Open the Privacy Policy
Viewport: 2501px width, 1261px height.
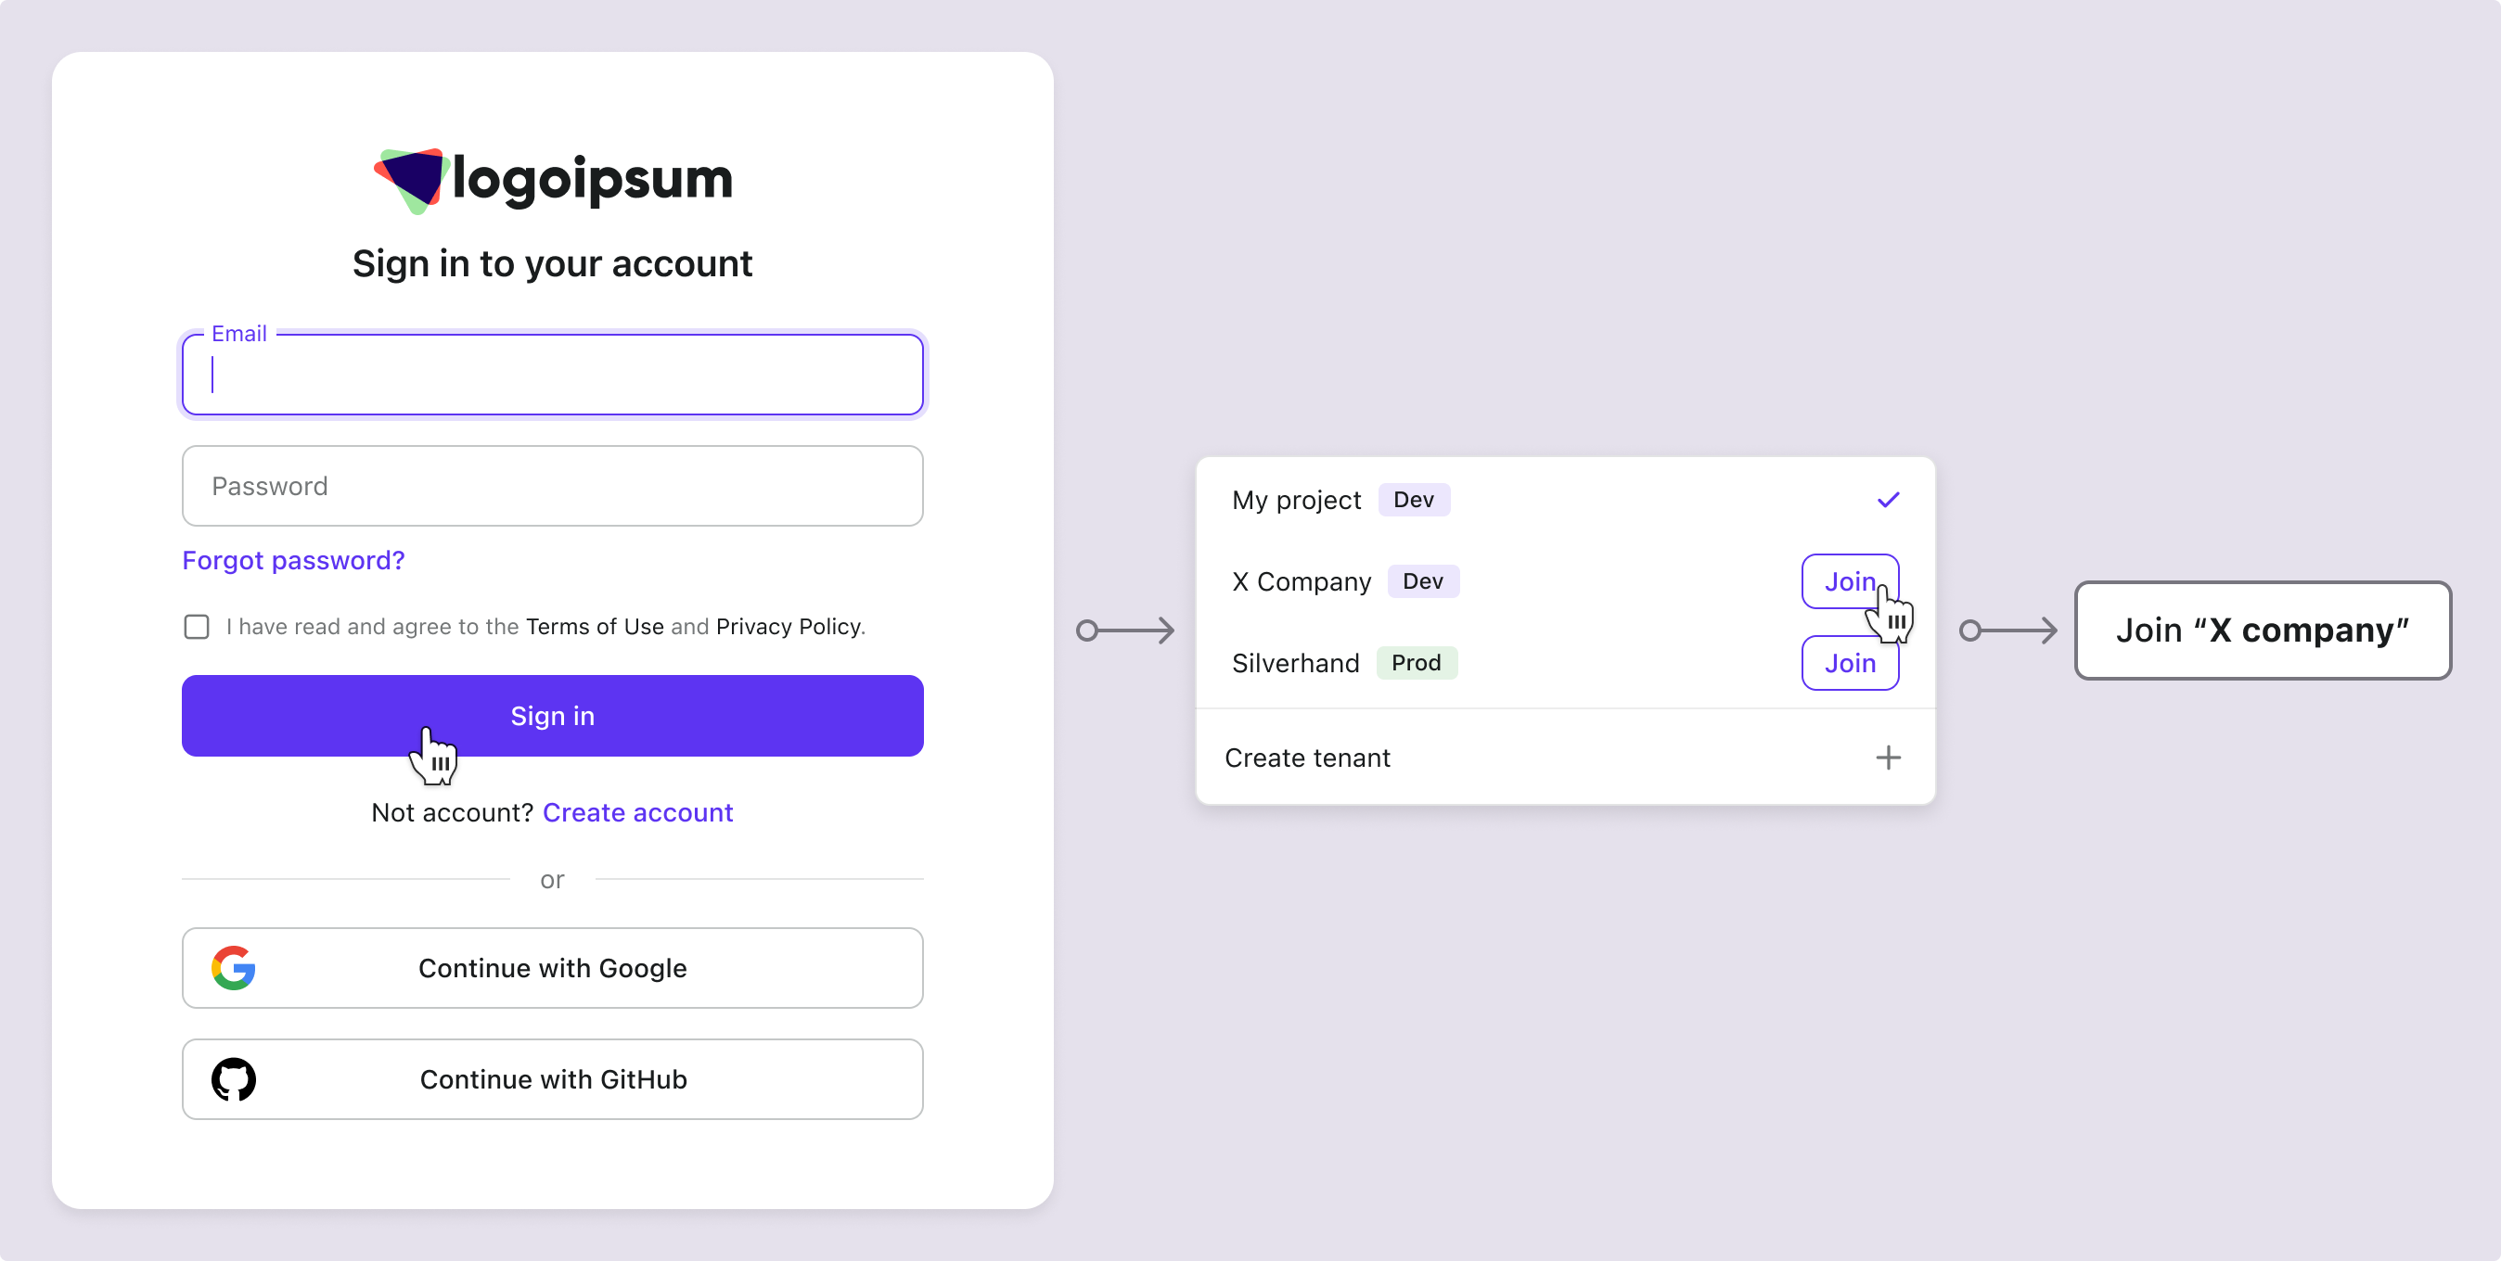pos(788,626)
